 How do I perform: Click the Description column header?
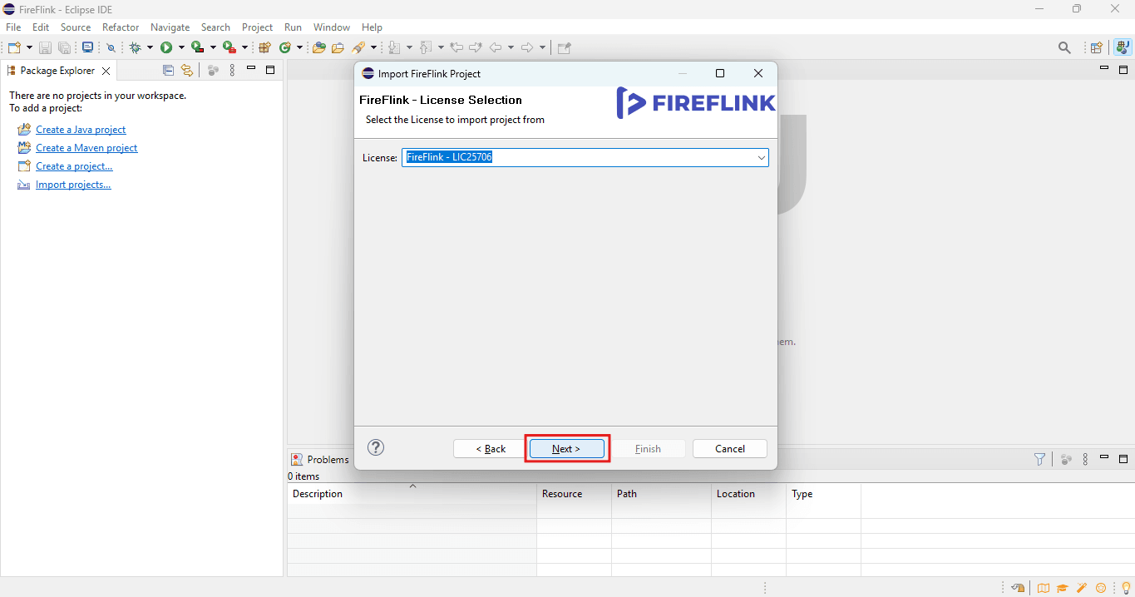[x=412, y=494]
